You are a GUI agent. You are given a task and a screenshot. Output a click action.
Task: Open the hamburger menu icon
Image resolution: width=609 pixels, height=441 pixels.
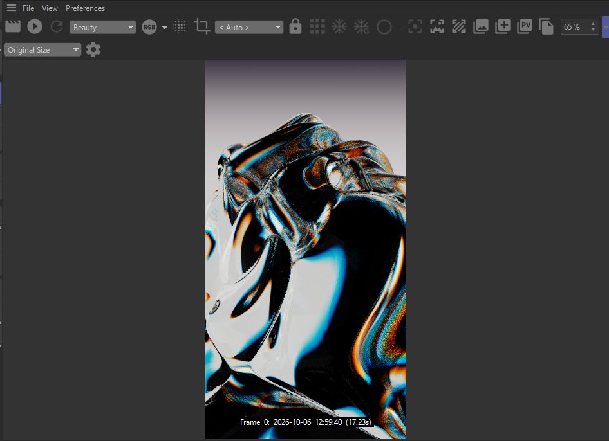12,8
